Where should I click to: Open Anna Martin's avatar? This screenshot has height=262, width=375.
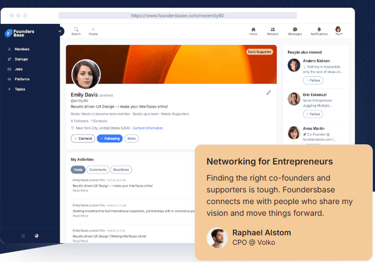pyautogui.click(x=294, y=133)
